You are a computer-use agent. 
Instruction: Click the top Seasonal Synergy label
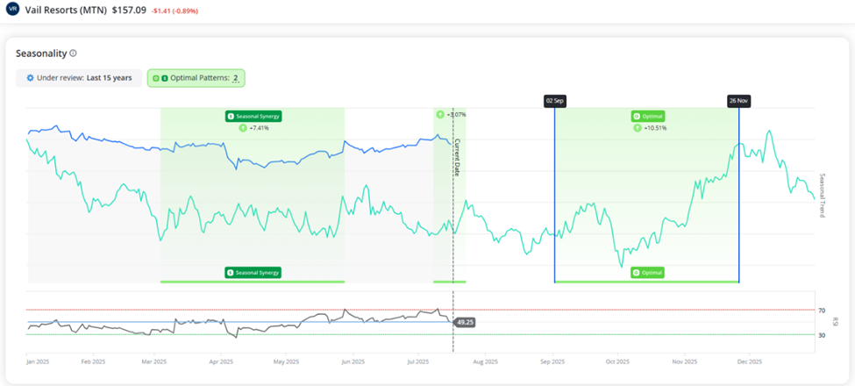(253, 116)
